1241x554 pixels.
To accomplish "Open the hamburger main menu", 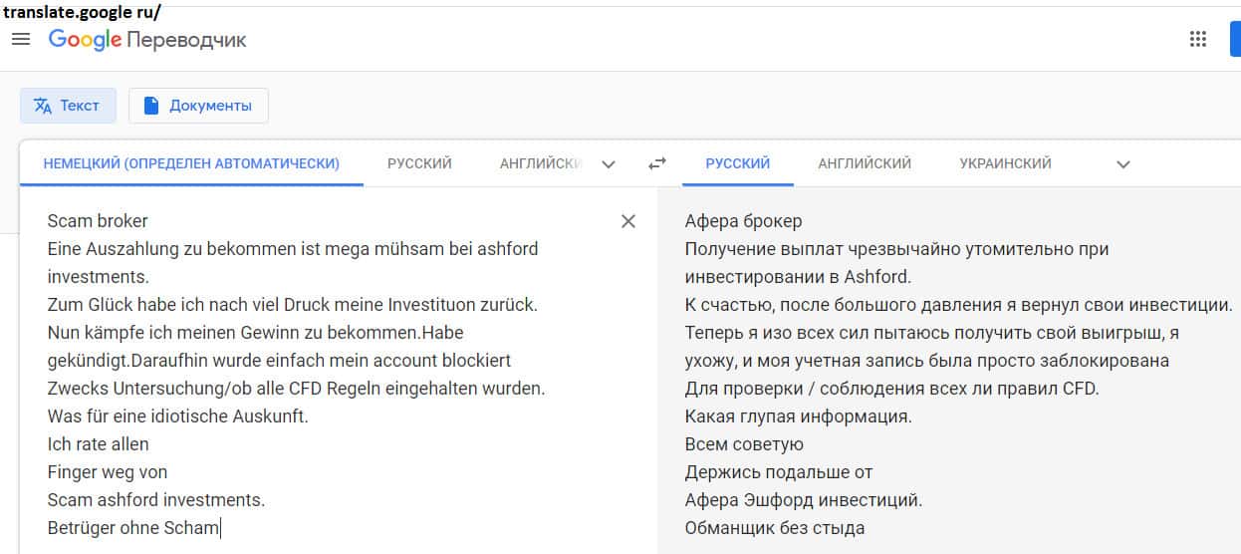I will (x=21, y=40).
